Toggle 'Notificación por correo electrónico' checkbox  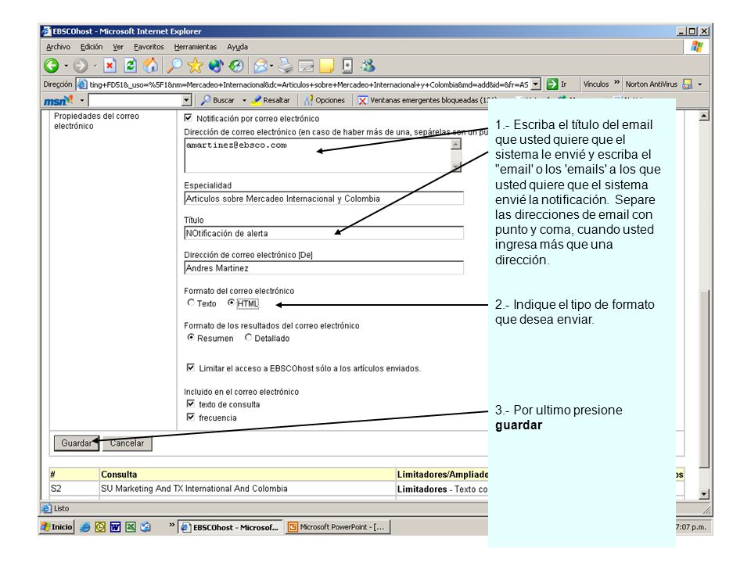pos(189,118)
